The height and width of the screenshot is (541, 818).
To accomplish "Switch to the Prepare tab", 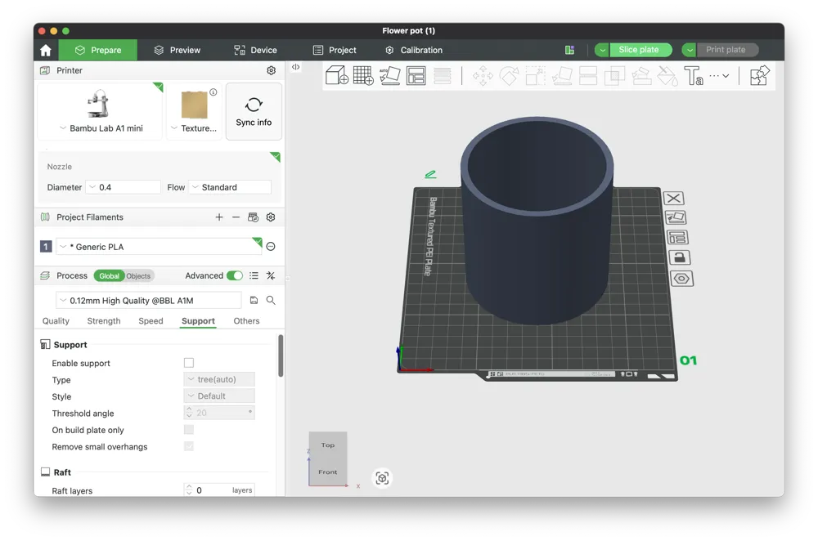I will [97, 50].
